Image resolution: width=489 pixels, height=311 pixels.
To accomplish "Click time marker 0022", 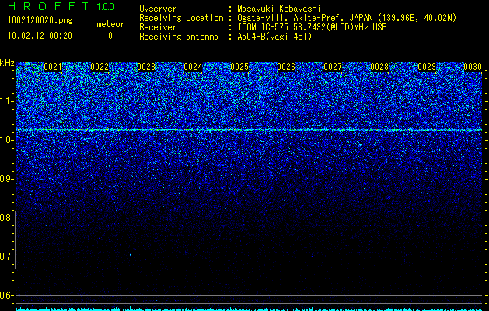I will tap(100, 67).
